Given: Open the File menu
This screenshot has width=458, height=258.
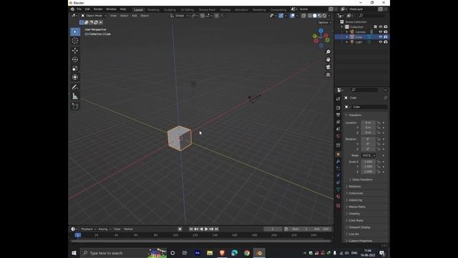Looking at the screenshot, I should pos(79,9).
